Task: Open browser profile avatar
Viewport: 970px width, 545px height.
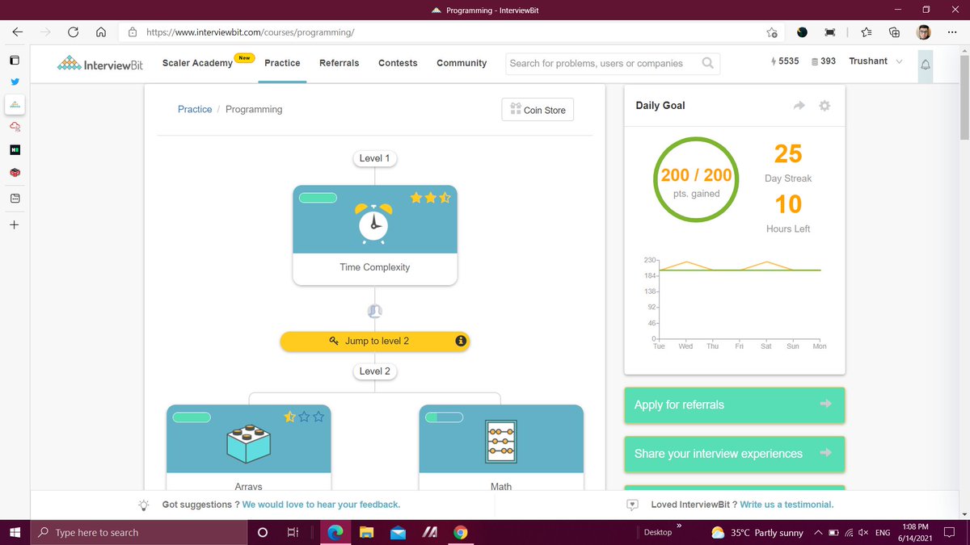Action: 924,32
